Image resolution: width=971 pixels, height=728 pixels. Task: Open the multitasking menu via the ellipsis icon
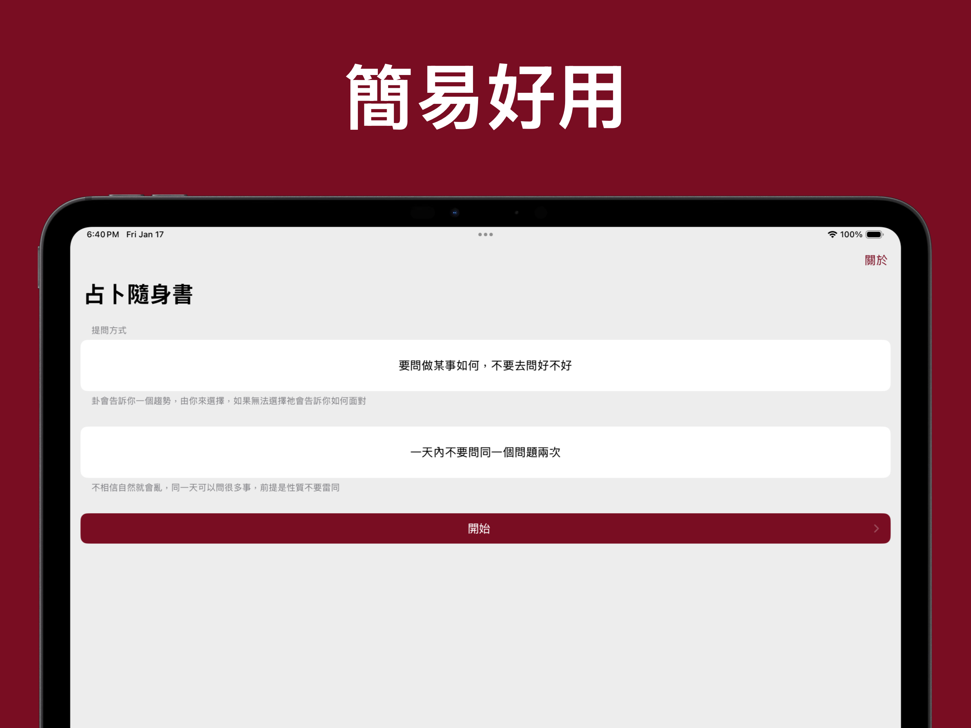pyautogui.click(x=485, y=235)
